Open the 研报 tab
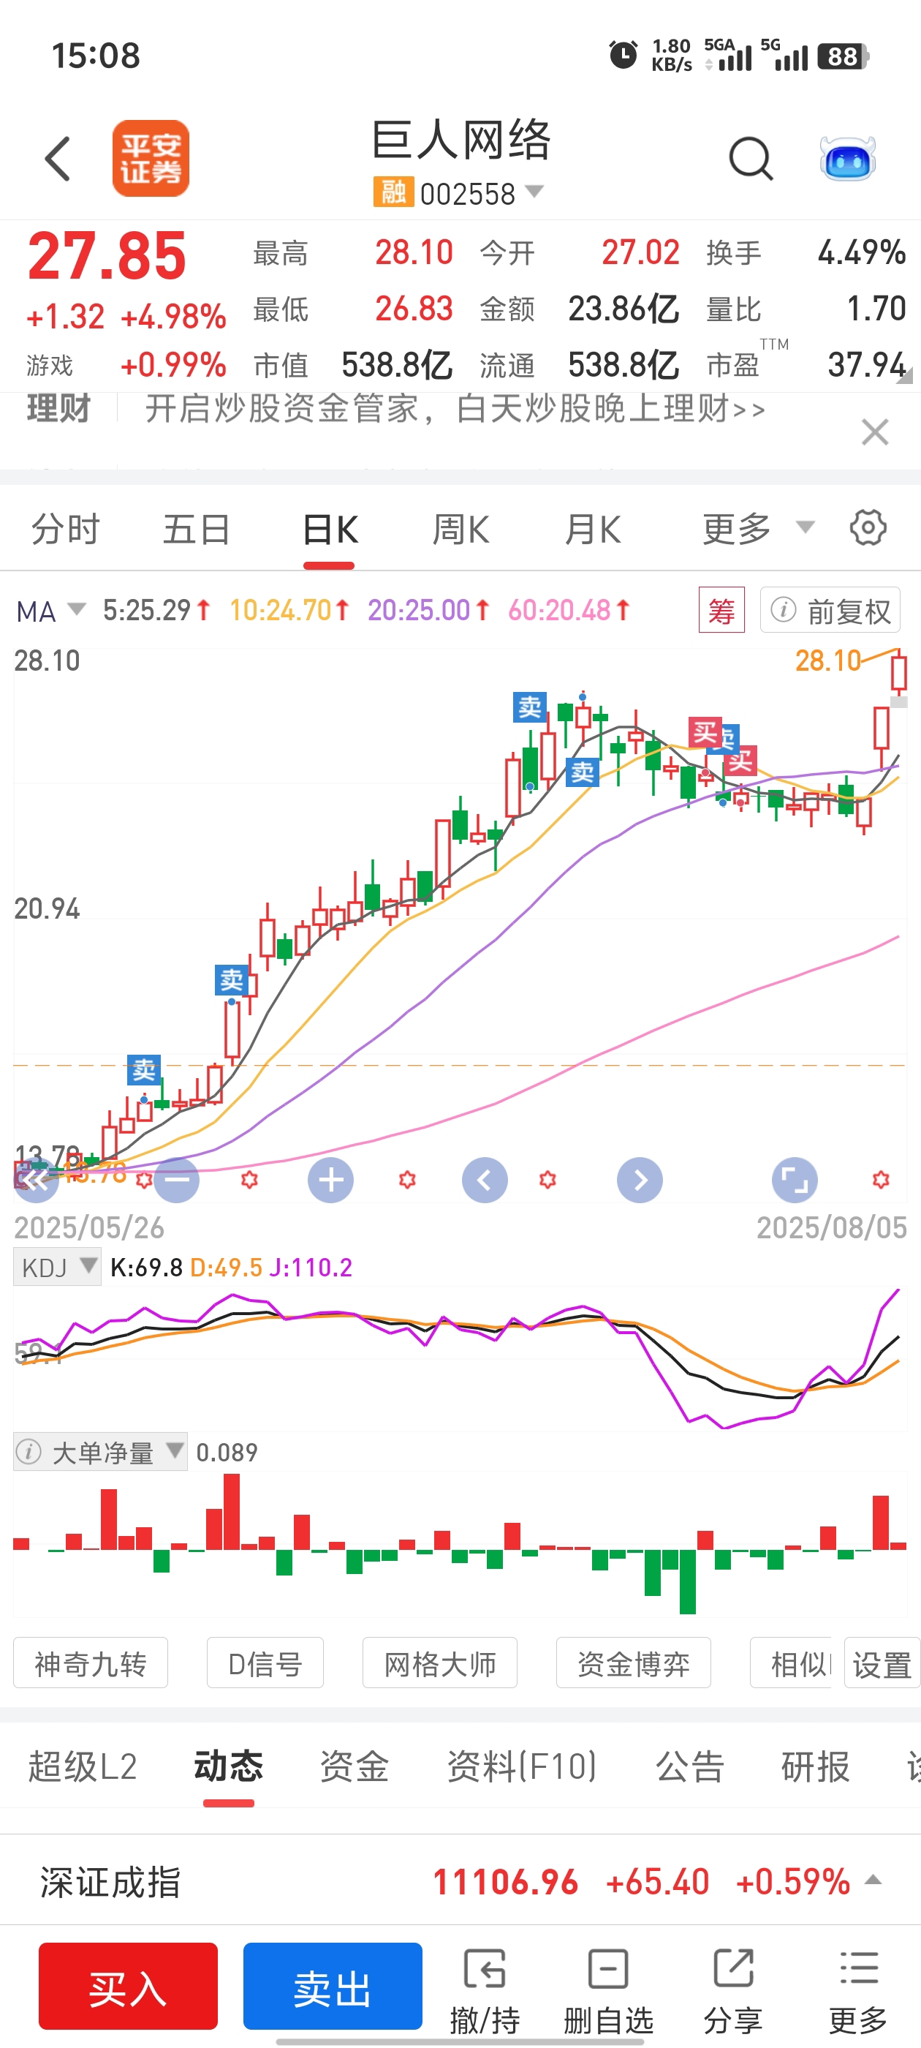Screen dimensions: 921x2048 [x=815, y=1766]
